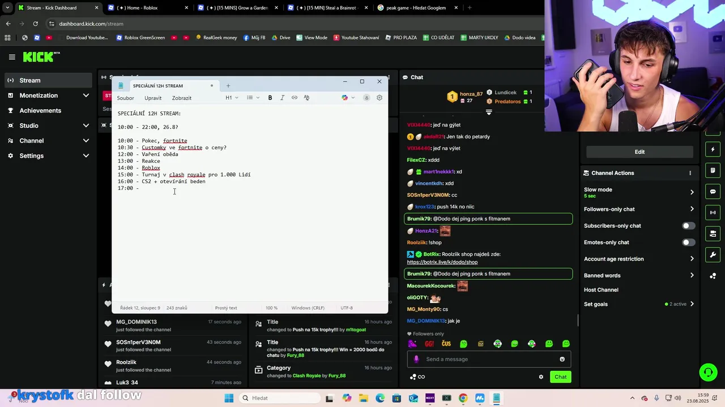Open Copilot icon in Notepad toolbar
Viewport: 725px width, 407px height.
point(344,98)
